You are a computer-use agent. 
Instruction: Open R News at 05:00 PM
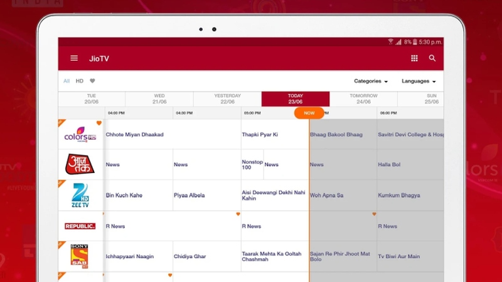tap(275, 226)
